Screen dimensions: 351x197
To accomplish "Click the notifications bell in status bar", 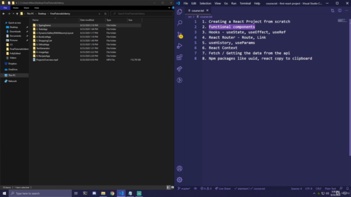I will tap(347, 188).
